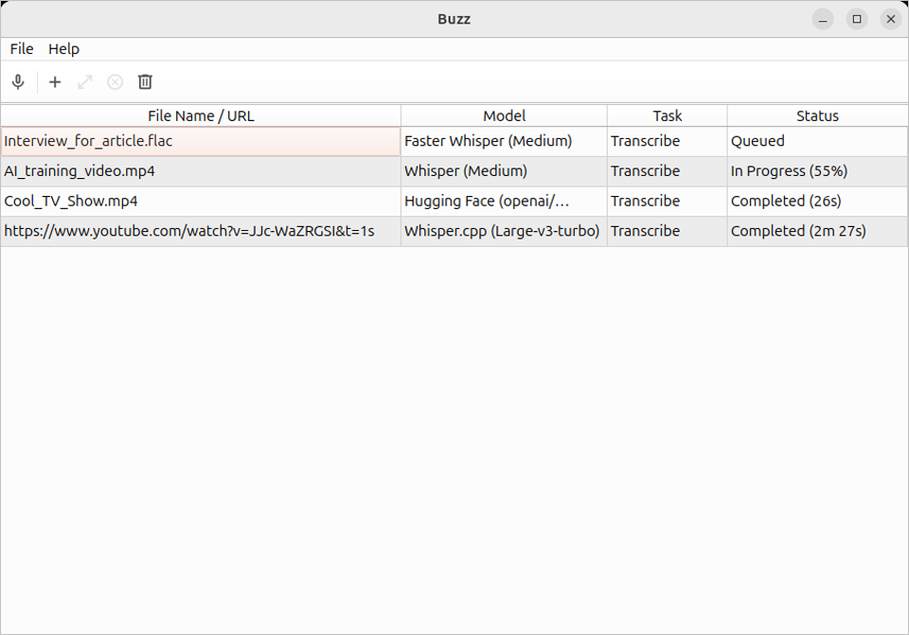The height and width of the screenshot is (635, 909).
Task: Click the Whisper.cpp (Large-v3-turbo) model cell
Action: pyautogui.click(x=502, y=231)
